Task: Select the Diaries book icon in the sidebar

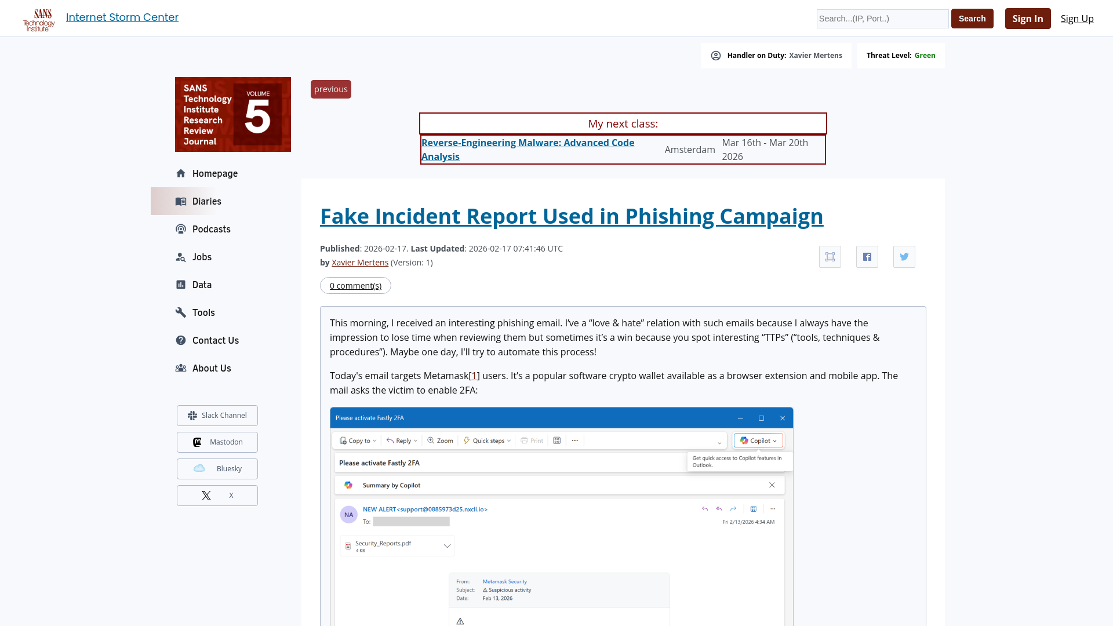Action: point(181,201)
